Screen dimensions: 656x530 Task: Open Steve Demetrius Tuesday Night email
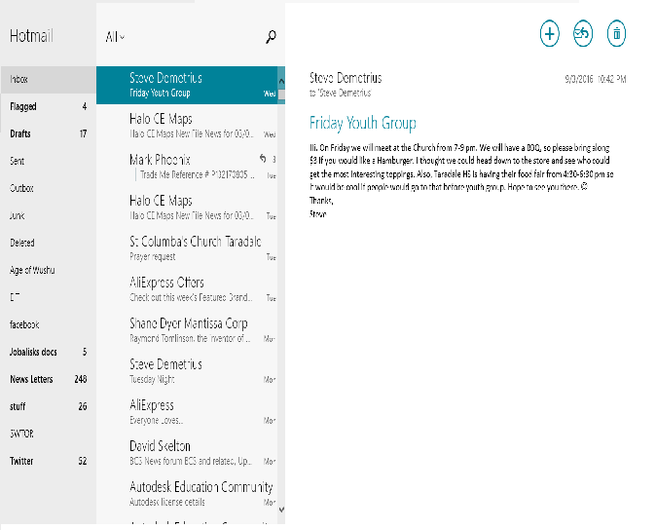pyautogui.click(x=187, y=371)
